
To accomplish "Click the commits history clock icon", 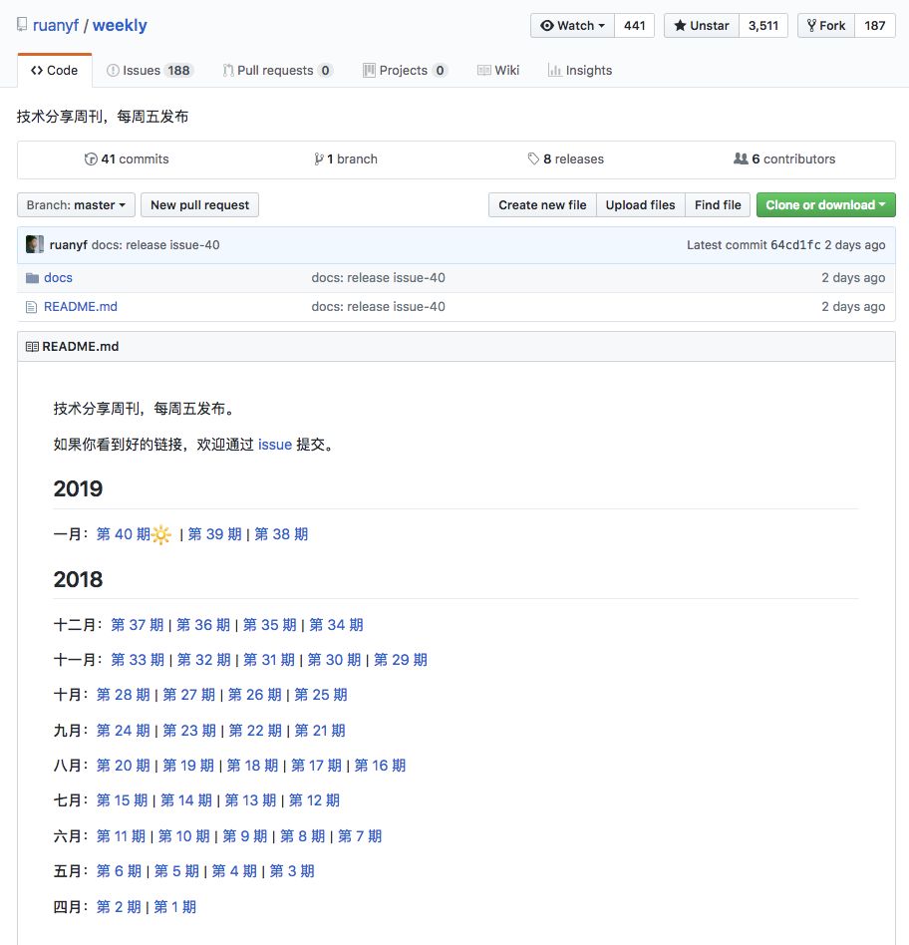I will pyautogui.click(x=91, y=159).
